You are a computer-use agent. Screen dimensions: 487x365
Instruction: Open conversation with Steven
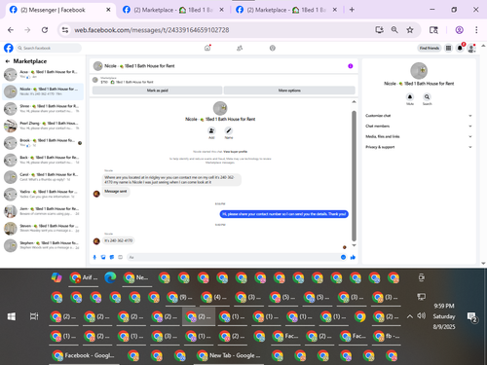pos(43,229)
